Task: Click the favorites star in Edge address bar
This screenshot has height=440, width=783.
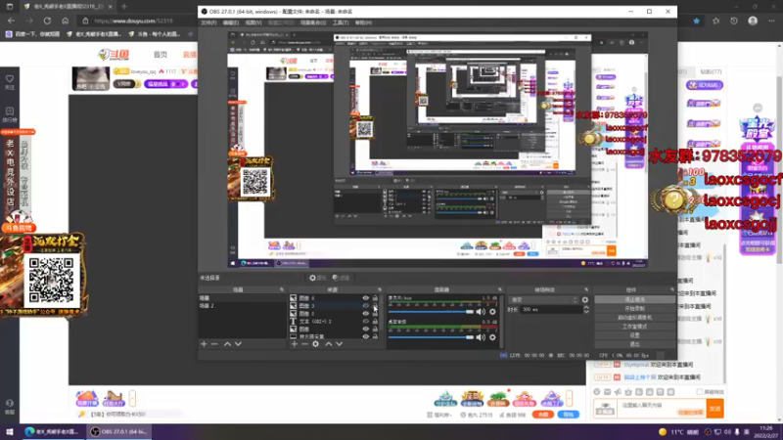Action: (x=697, y=21)
